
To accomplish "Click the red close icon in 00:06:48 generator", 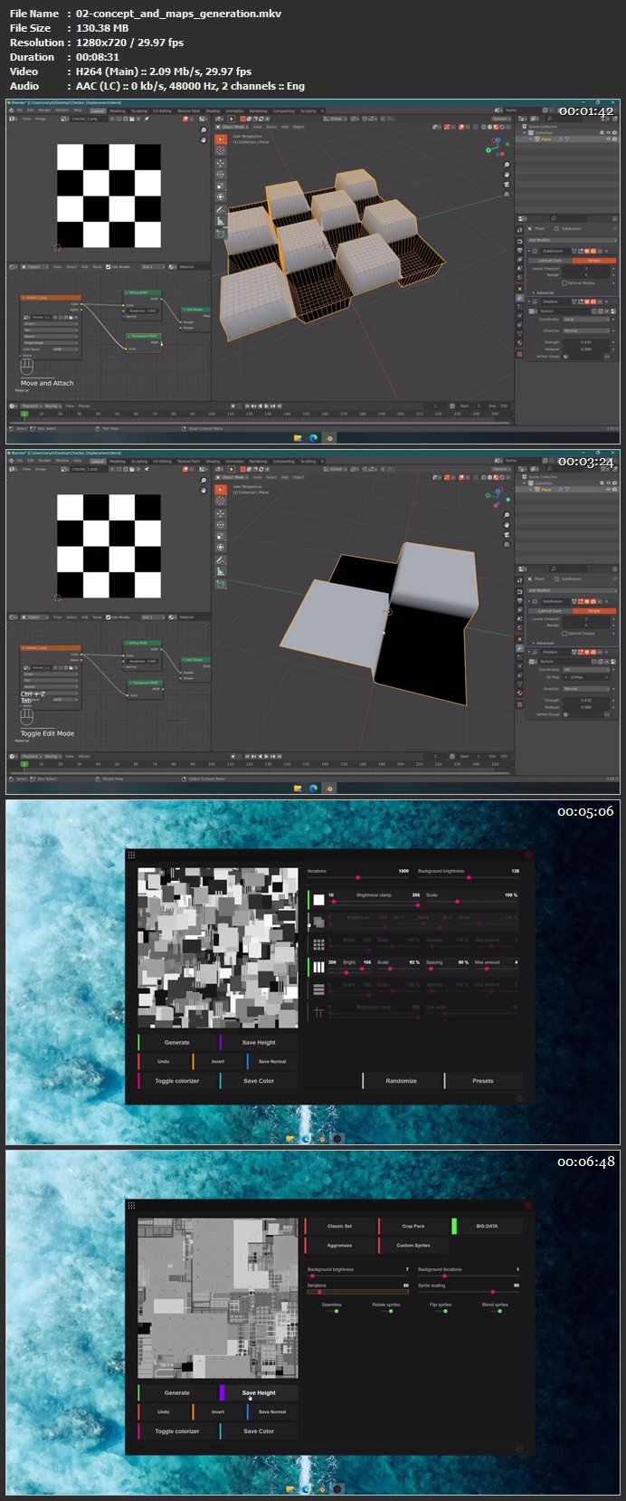I will pos(529,1205).
